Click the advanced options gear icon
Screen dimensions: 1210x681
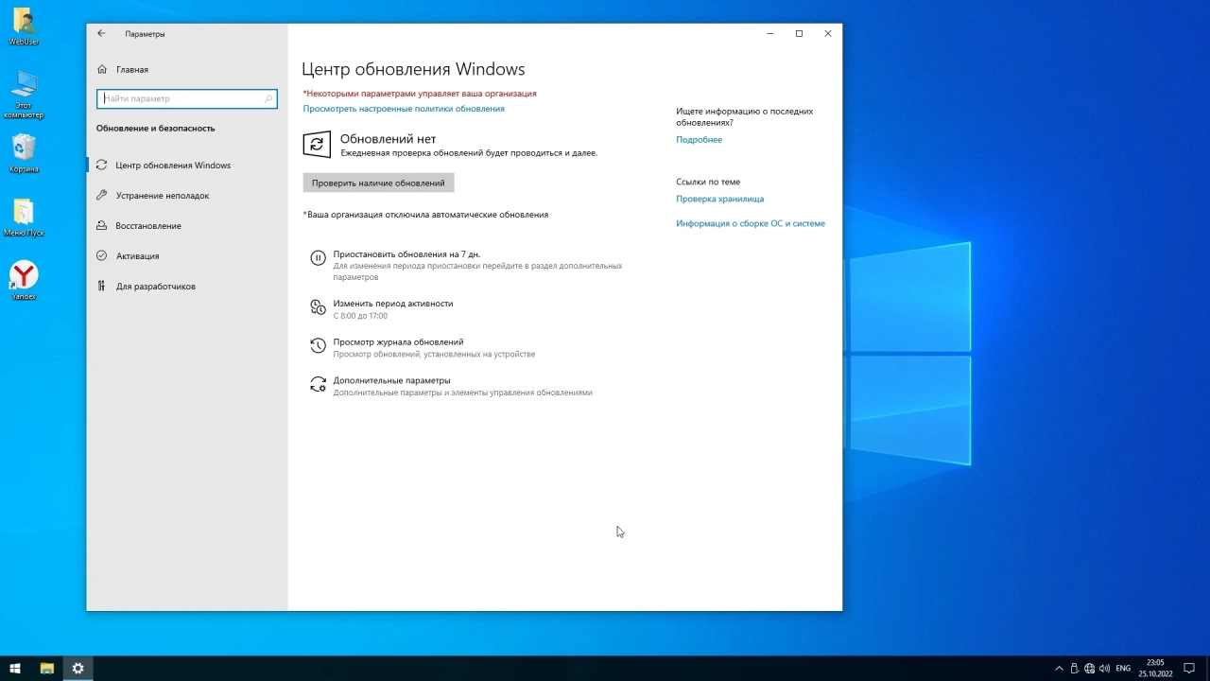(318, 384)
